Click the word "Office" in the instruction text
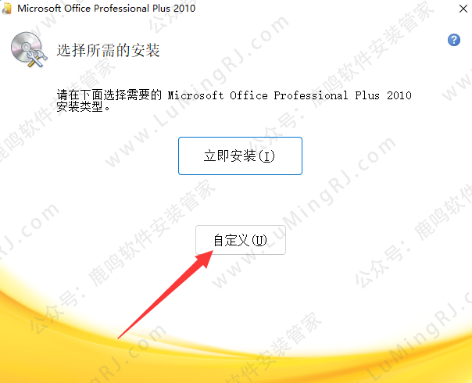Viewport: 472px width, 383px height. 249,95
